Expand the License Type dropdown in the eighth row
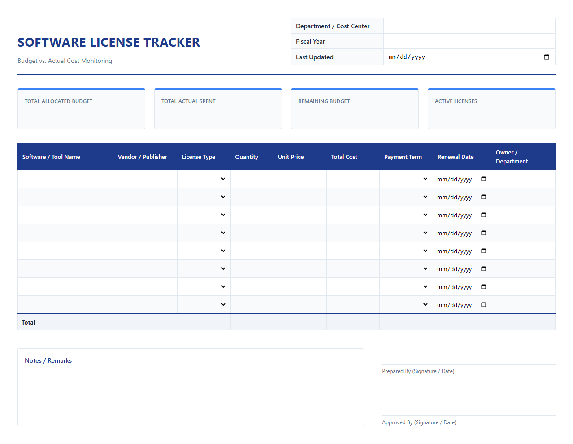 tap(204, 305)
